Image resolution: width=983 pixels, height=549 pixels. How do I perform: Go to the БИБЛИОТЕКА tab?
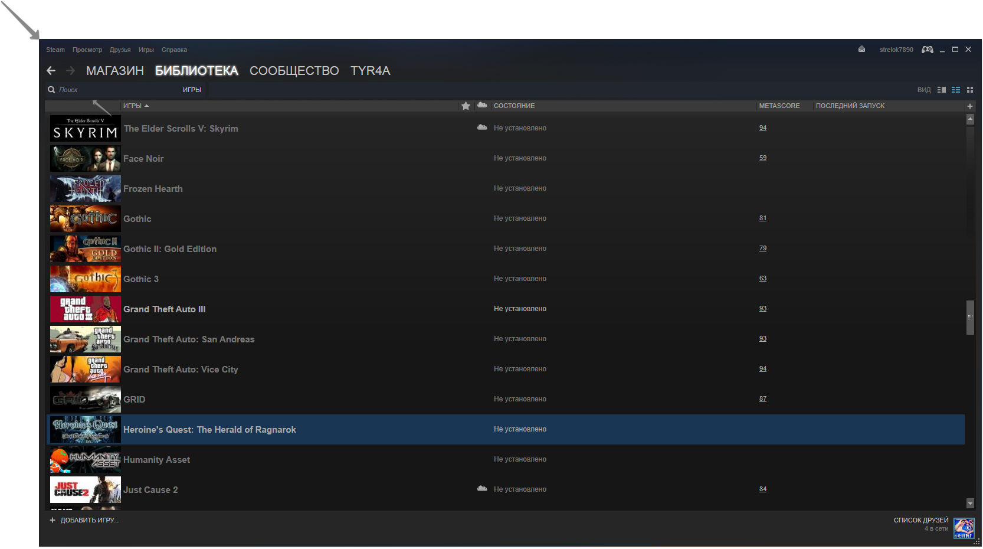pyautogui.click(x=196, y=71)
